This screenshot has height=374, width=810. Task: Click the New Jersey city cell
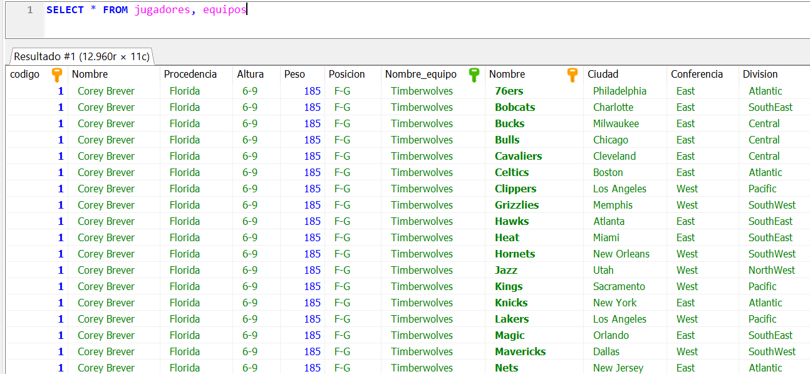pos(618,368)
